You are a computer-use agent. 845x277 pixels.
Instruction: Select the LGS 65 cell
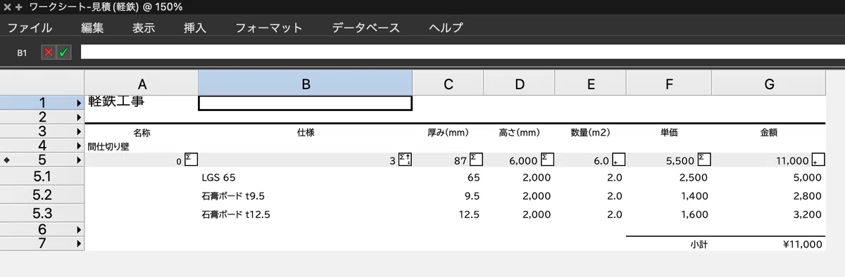pyautogui.click(x=306, y=177)
